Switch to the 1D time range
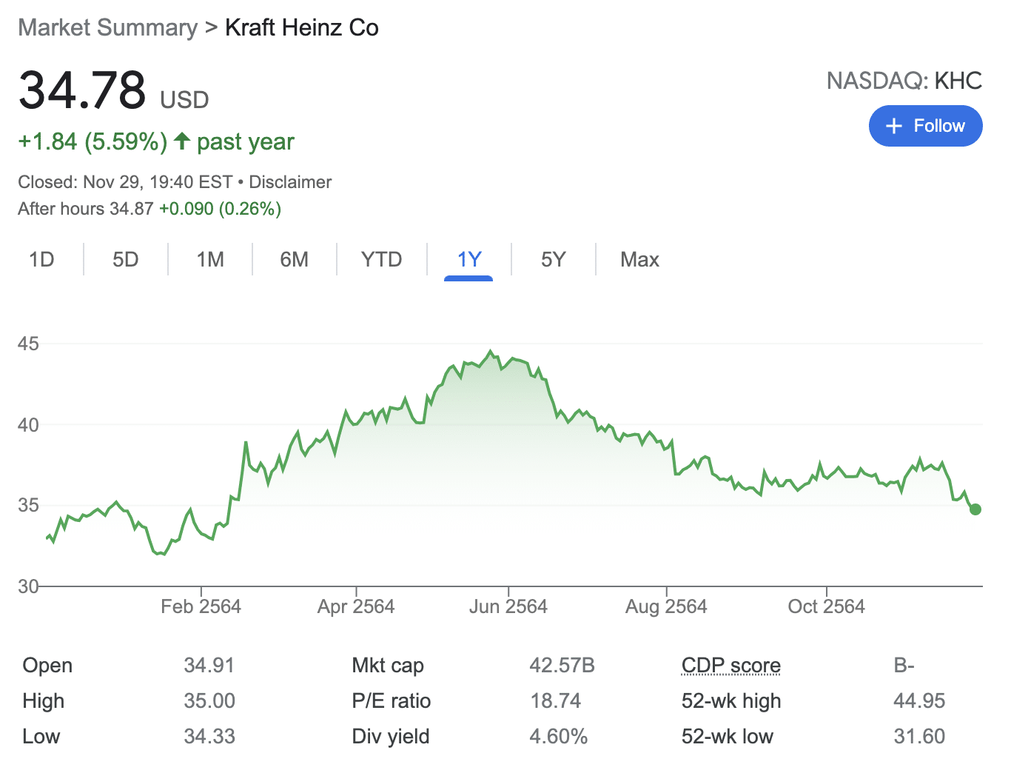 coord(42,259)
